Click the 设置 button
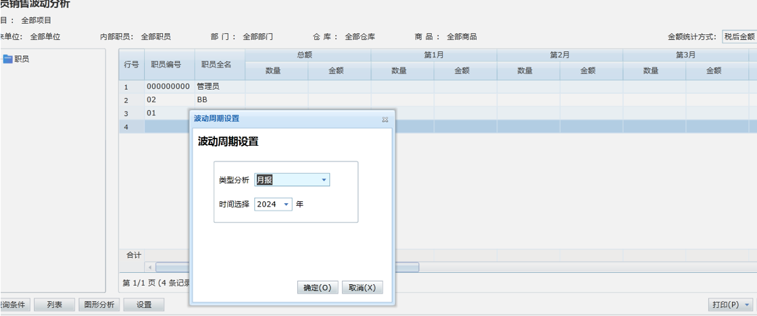This screenshot has height=316, width=757. 144,305
